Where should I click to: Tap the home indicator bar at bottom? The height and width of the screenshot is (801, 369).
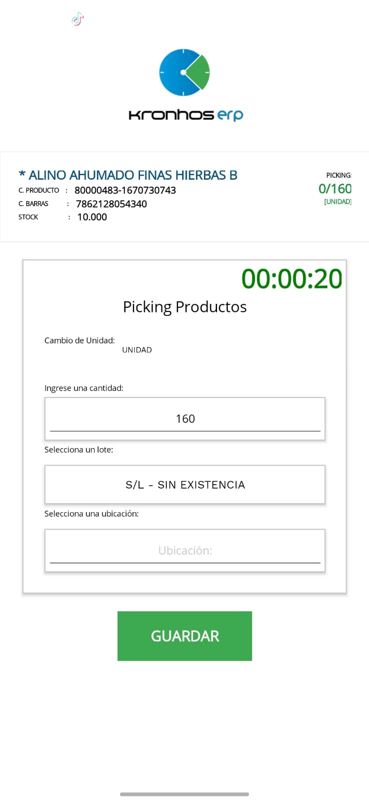[184, 794]
